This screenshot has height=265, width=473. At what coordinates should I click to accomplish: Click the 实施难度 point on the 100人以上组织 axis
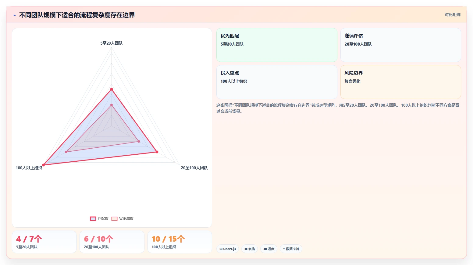[x=66, y=152]
